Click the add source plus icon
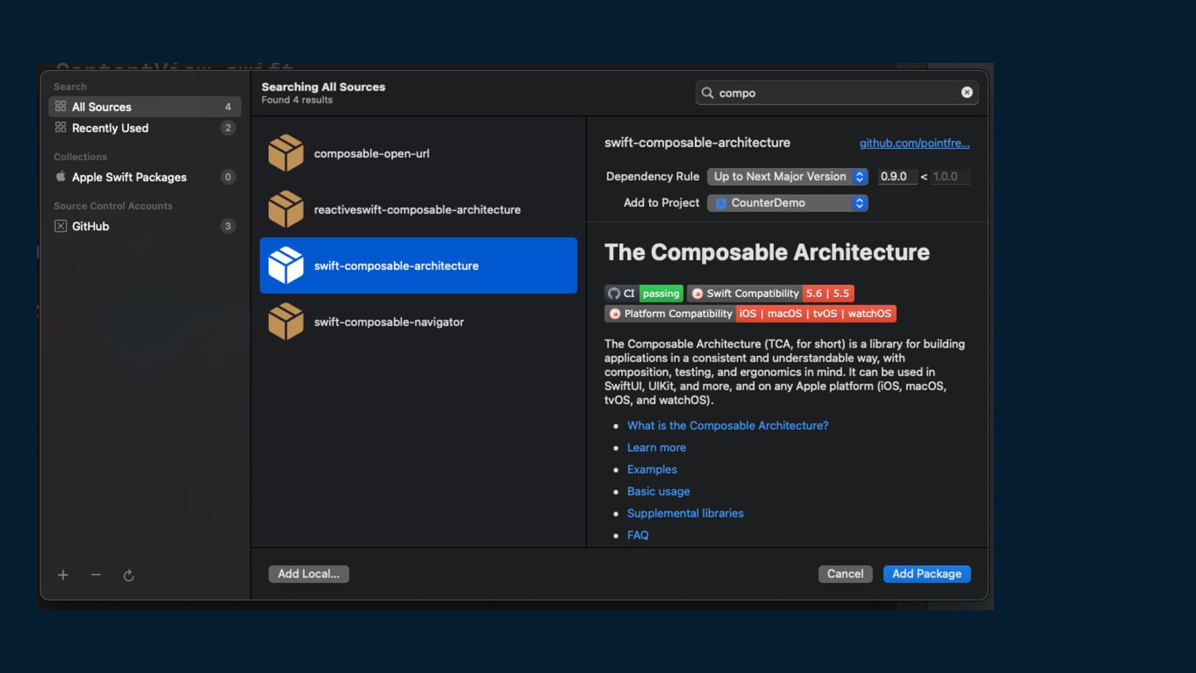This screenshot has height=673, width=1196. [63, 575]
